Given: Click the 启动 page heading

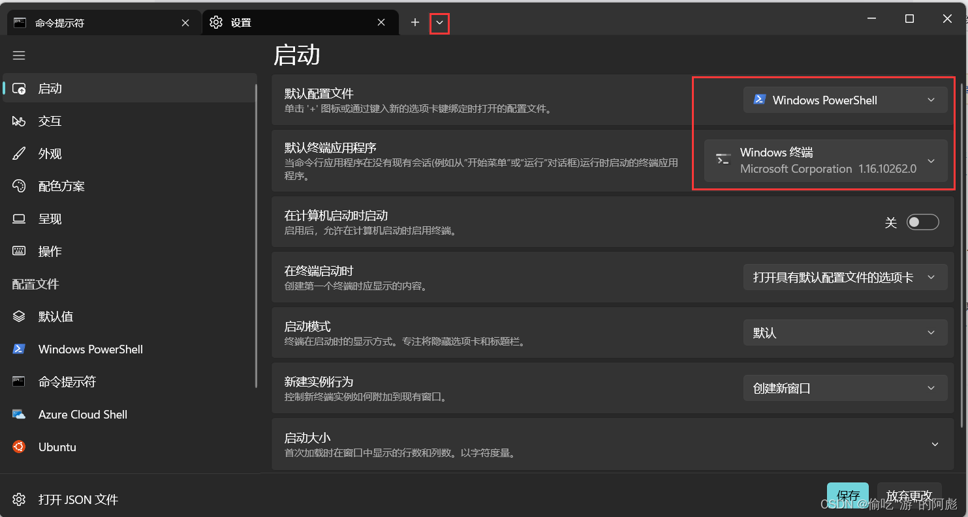Looking at the screenshot, I should [x=296, y=55].
